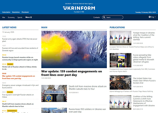
Task: Open 'Coalition of the Willing Summit' thumbnail
Action: [121, 102]
